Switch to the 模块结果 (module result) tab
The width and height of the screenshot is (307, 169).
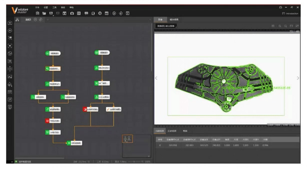pyautogui.click(x=173, y=19)
